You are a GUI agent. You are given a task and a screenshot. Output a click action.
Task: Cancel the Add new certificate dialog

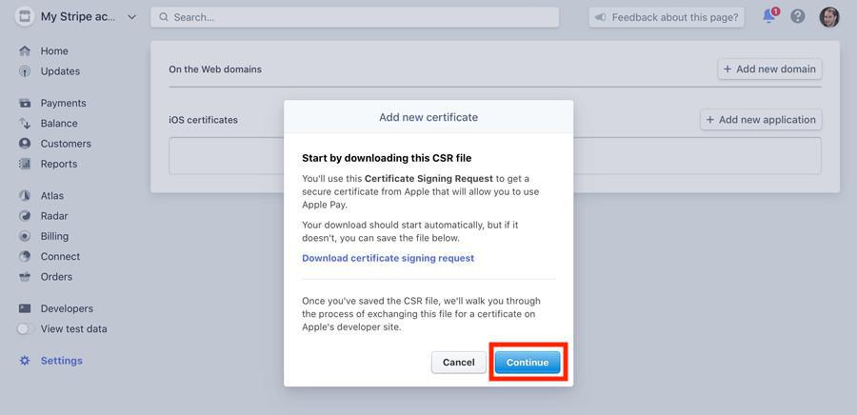458,363
